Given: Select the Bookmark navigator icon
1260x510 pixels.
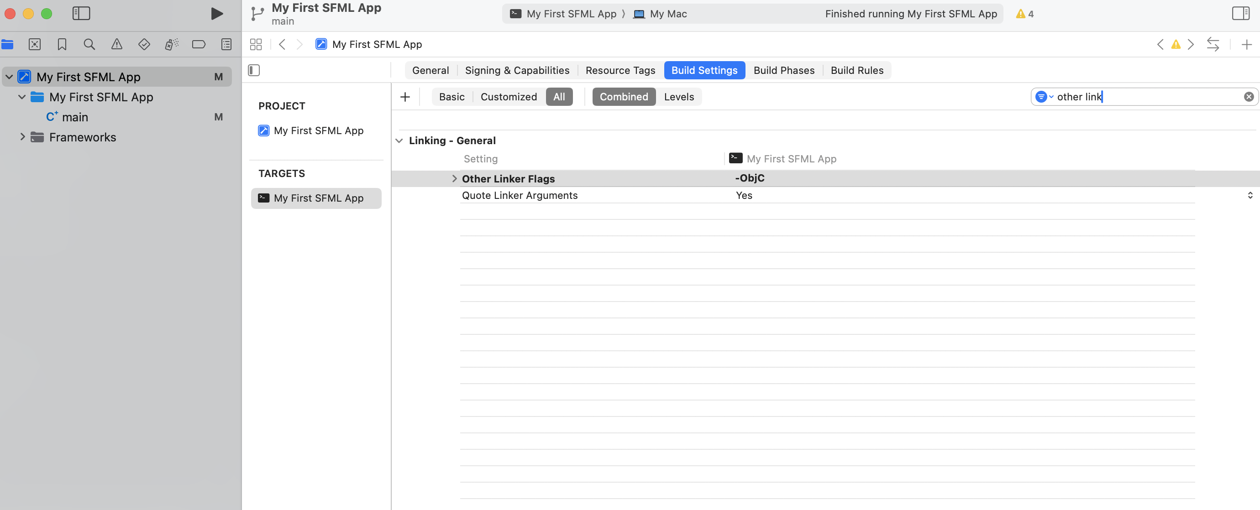Looking at the screenshot, I should (62, 44).
